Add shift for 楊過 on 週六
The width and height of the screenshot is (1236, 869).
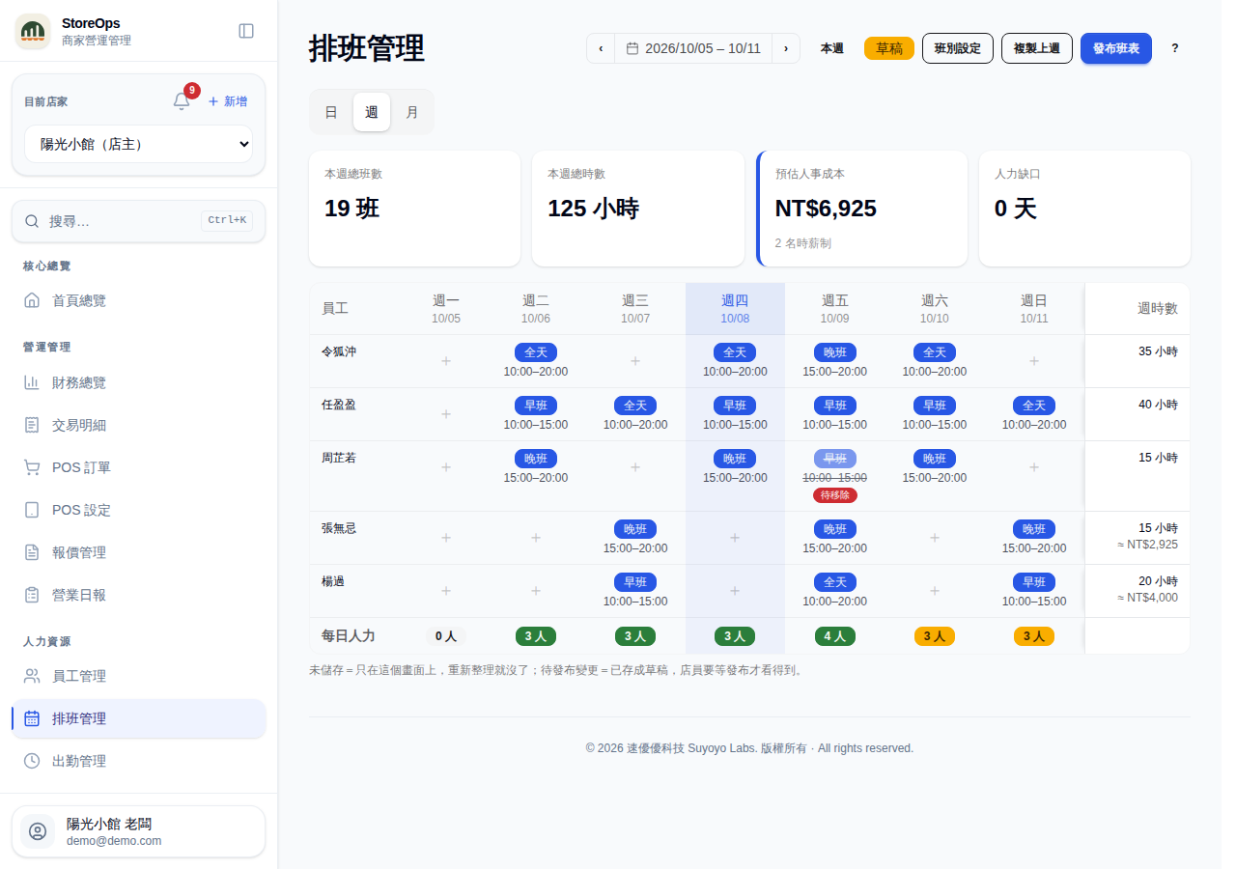click(935, 591)
